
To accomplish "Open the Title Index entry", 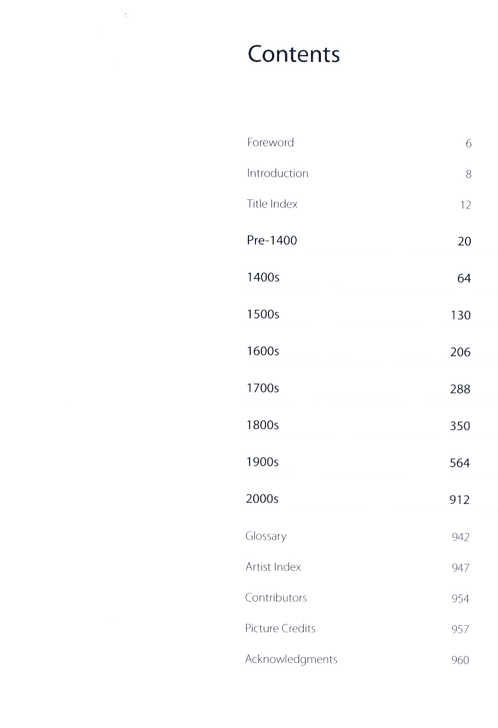I will click(272, 204).
